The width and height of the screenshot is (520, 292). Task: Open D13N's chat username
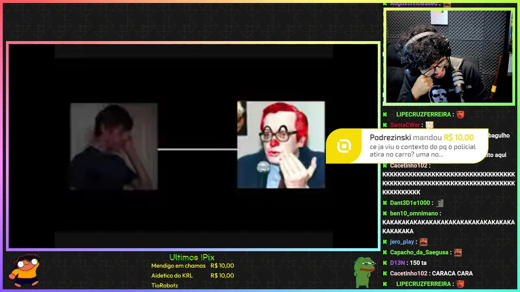[x=397, y=263]
